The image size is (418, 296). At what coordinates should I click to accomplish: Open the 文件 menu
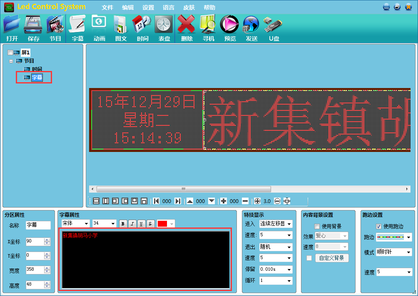click(x=107, y=7)
